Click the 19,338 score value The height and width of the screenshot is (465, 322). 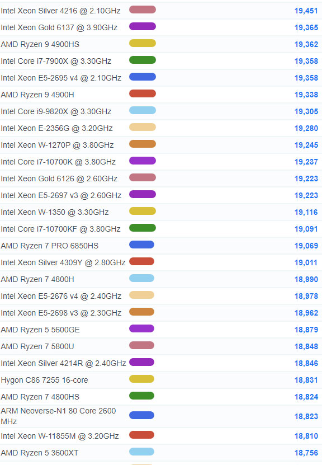(306, 95)
